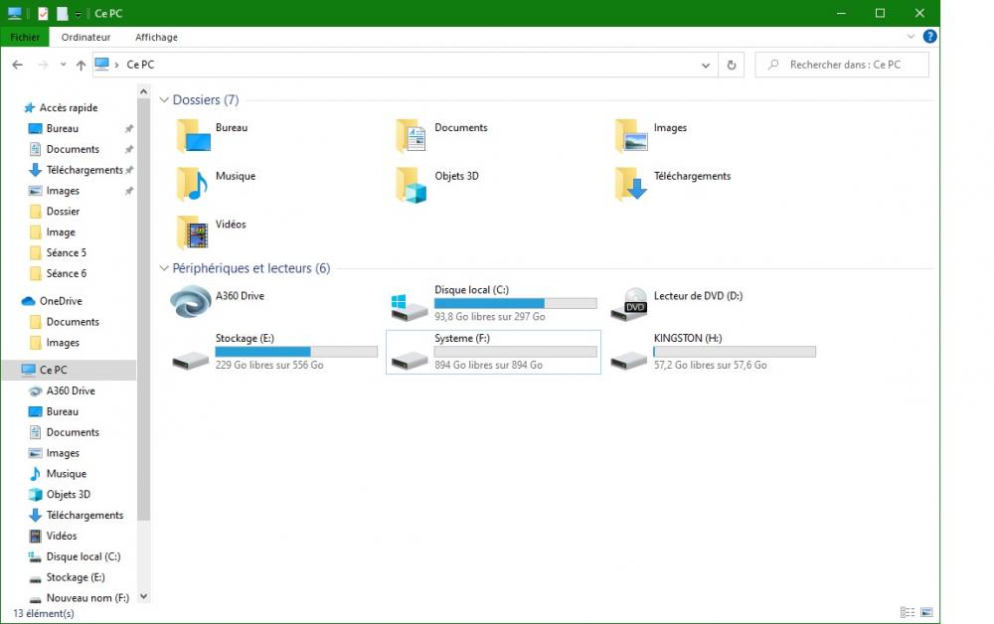Open the Objets 3D folder icon
This screenshot has height=624, width=994.
coord(412,185)
